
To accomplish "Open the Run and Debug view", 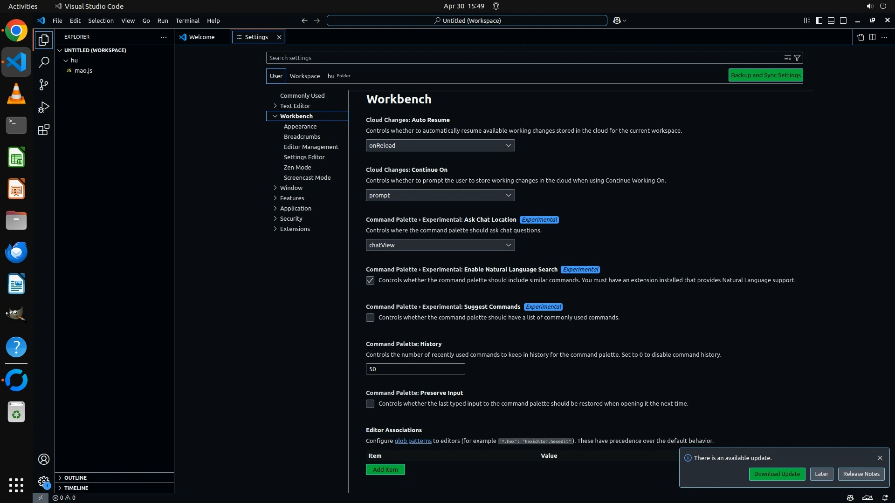I will point(43,107).
